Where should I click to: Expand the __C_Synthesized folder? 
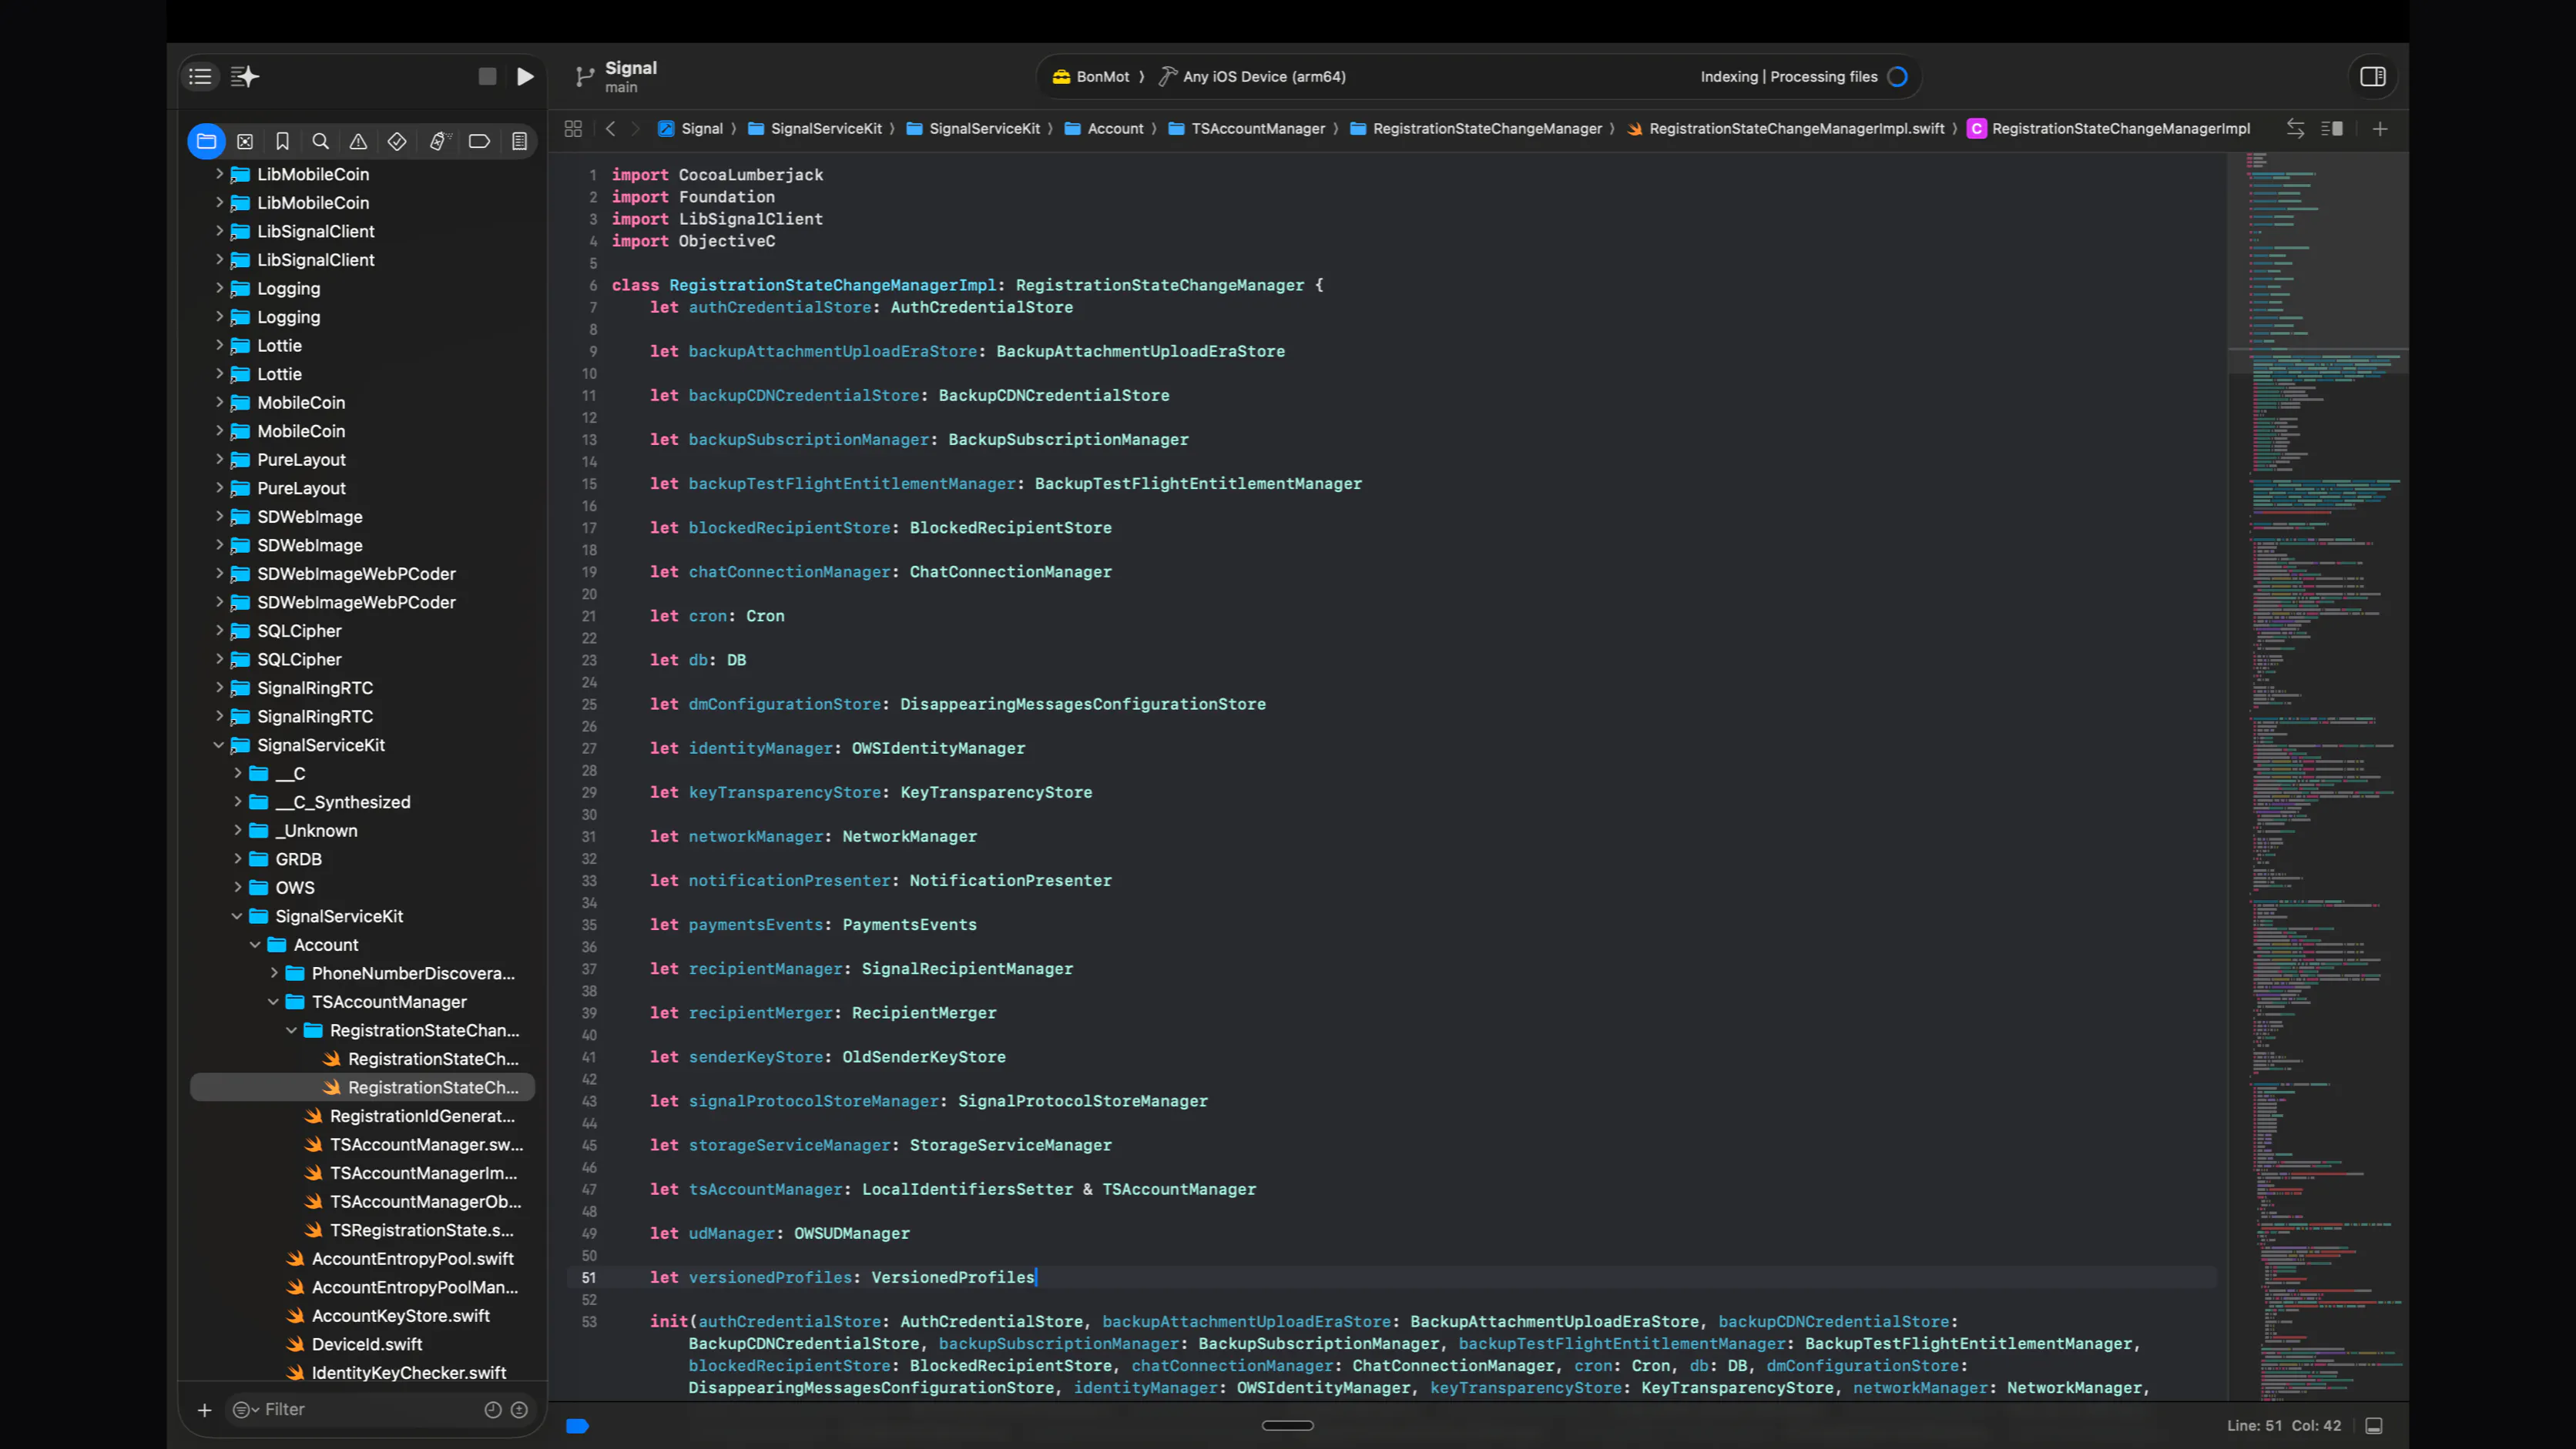[x=238, y=801]
